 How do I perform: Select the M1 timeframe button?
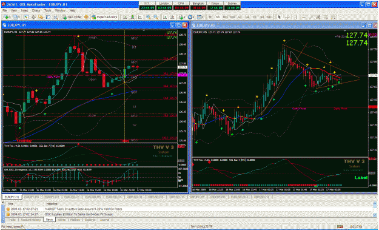point(211,17)
